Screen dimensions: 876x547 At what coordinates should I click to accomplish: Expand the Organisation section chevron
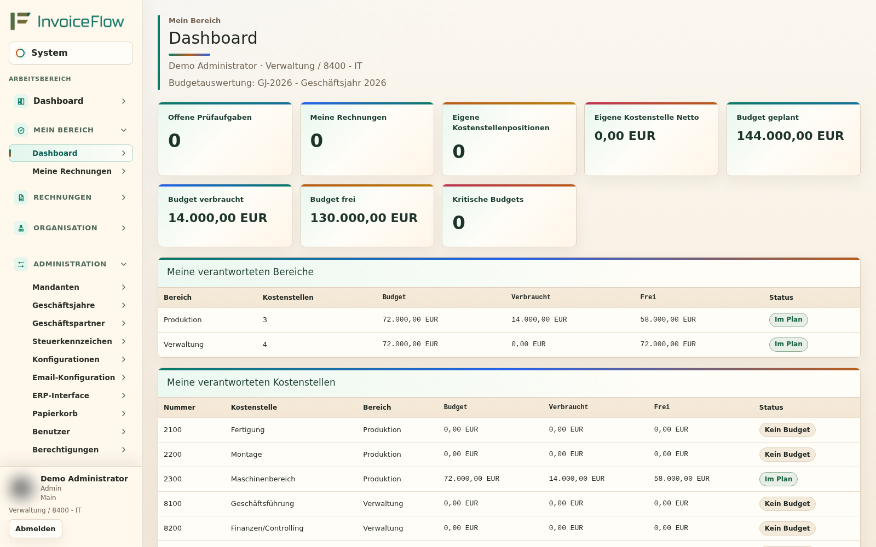tap(124, 228)
